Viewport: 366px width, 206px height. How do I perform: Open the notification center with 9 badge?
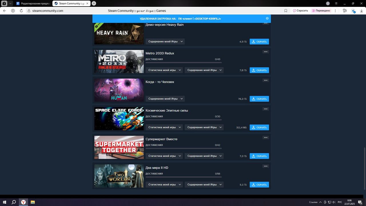pyautogui.click(x=360, y=202)
